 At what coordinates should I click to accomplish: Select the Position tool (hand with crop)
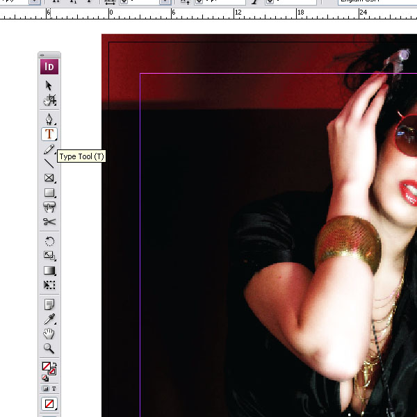click(x=49, y=100)
